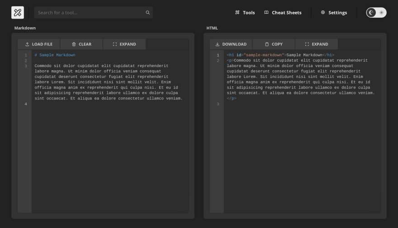This screenshot has width=398, height=228.
Task: Click the moon icon in theme switch
Action: [371, 13]
